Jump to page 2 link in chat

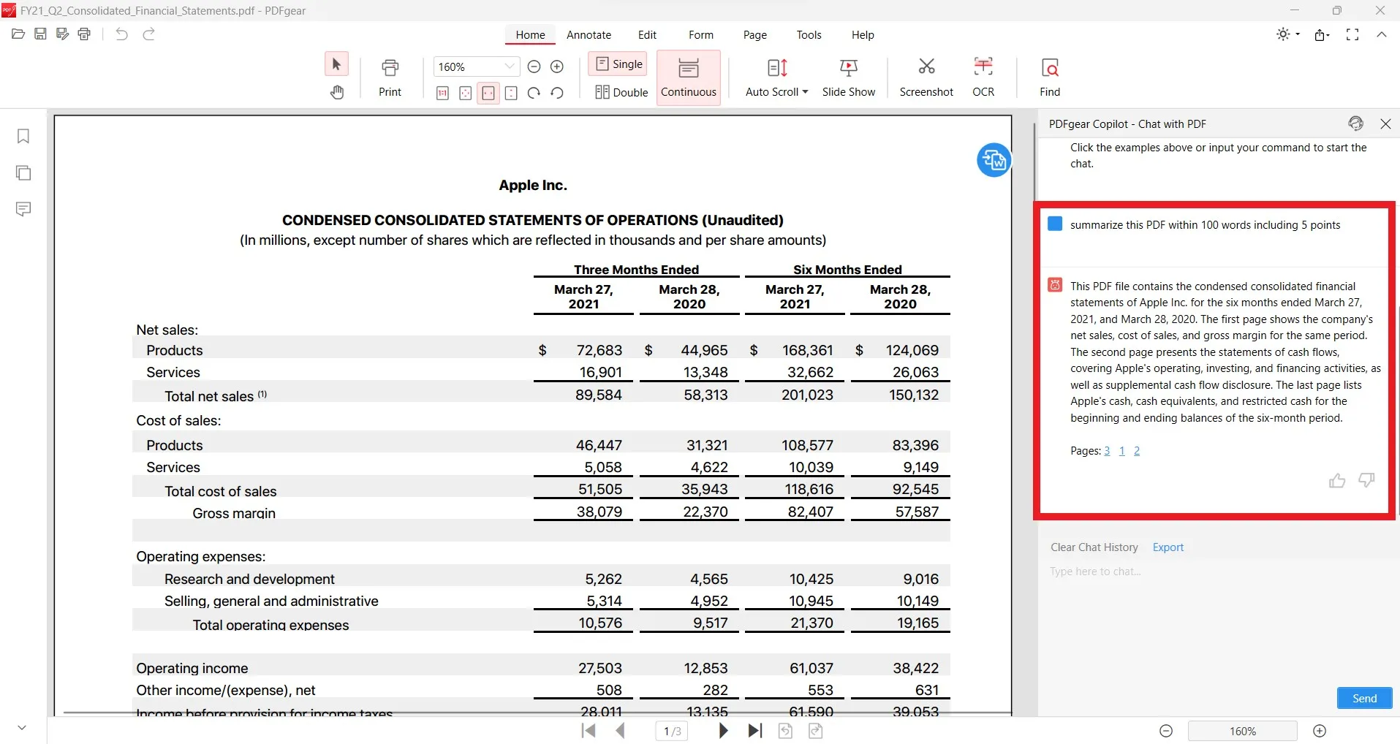click(x=1137, y=451)
